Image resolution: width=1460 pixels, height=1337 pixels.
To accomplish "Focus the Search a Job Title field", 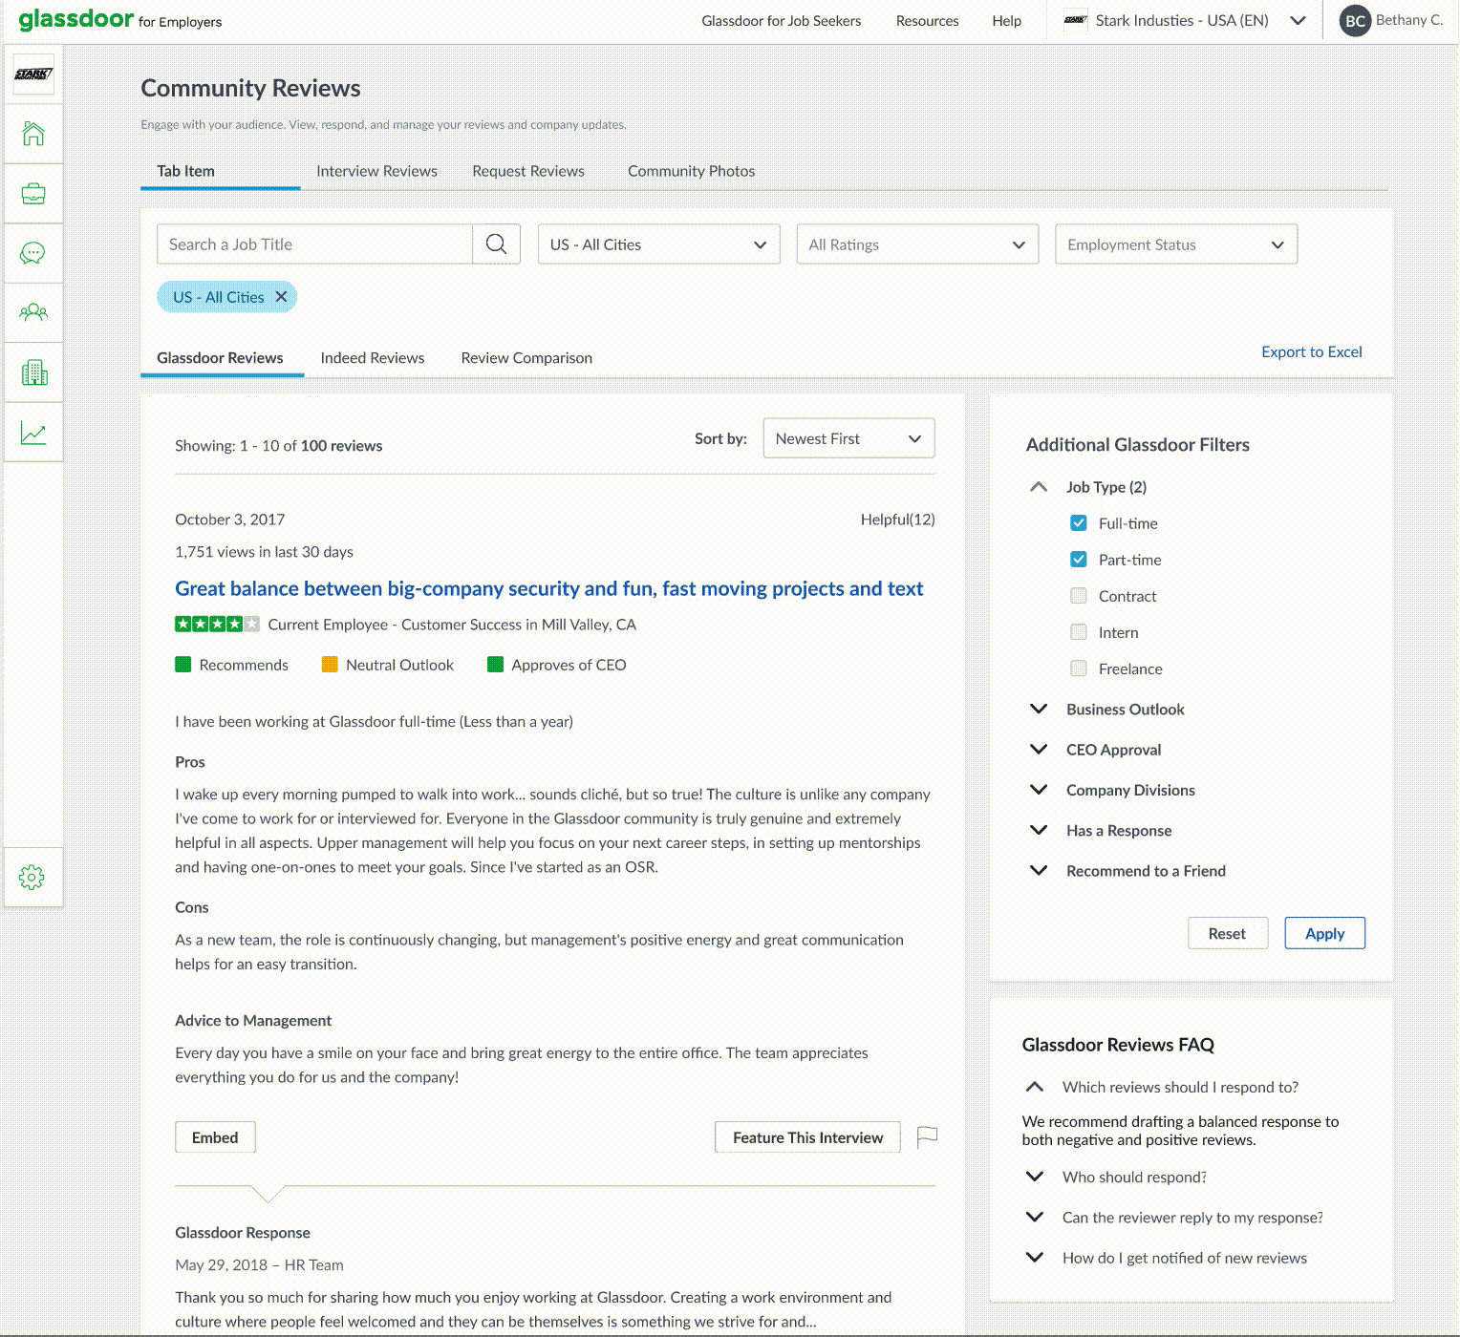I will coord(314,244).
